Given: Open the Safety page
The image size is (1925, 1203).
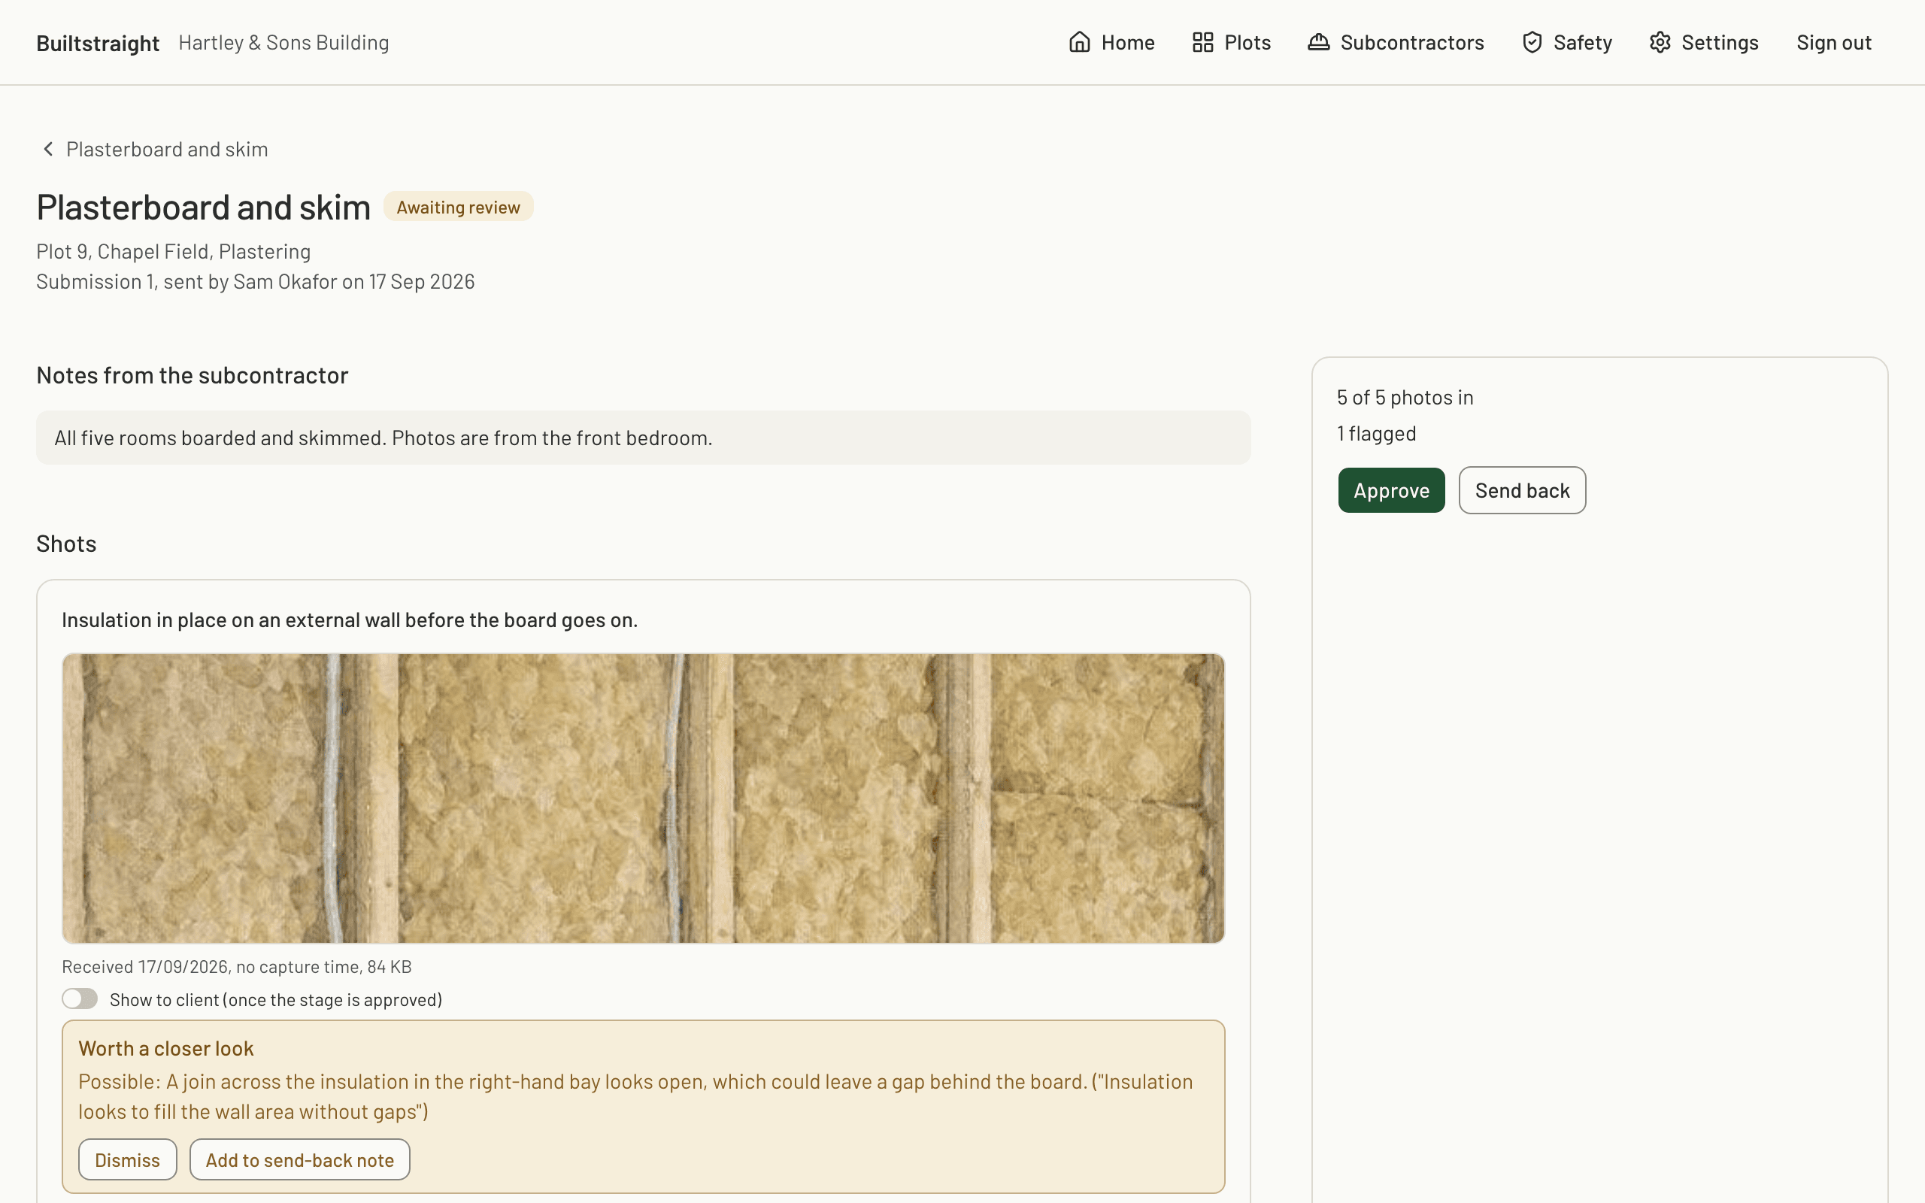Looking at the screenshot, I should click(1566, 42).
